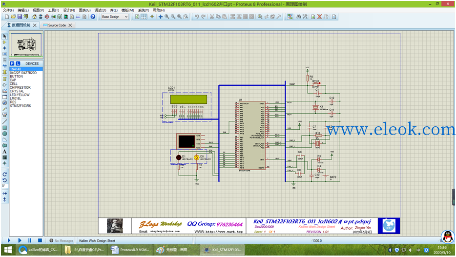Click the Open Project folder icon
This screenshot has width=456, height=257.
tap(13, 17)
